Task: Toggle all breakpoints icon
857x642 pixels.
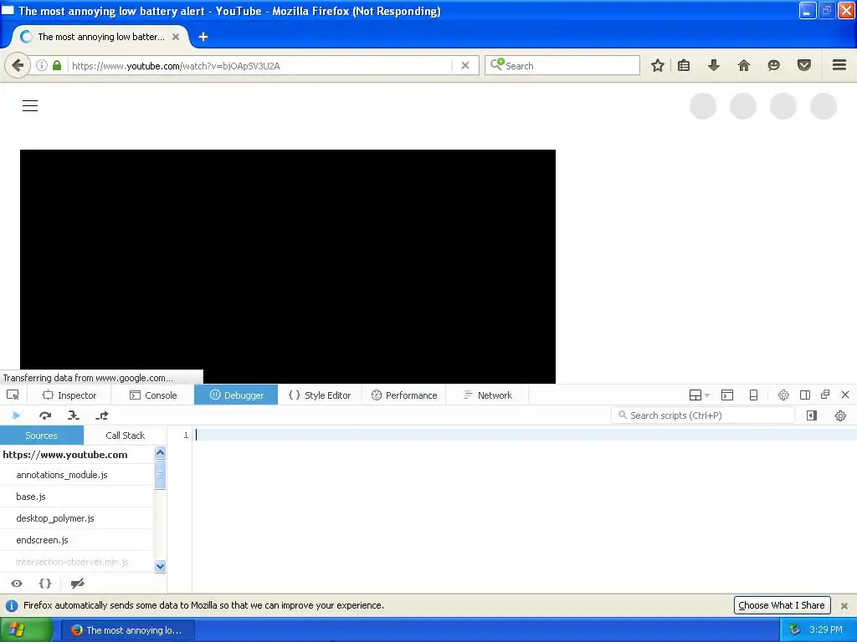Action: pyautogui.click(x=77, y=583)
